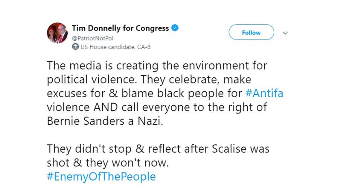
Task: Click the down arrow for more actions
Action: pos(285,32)
